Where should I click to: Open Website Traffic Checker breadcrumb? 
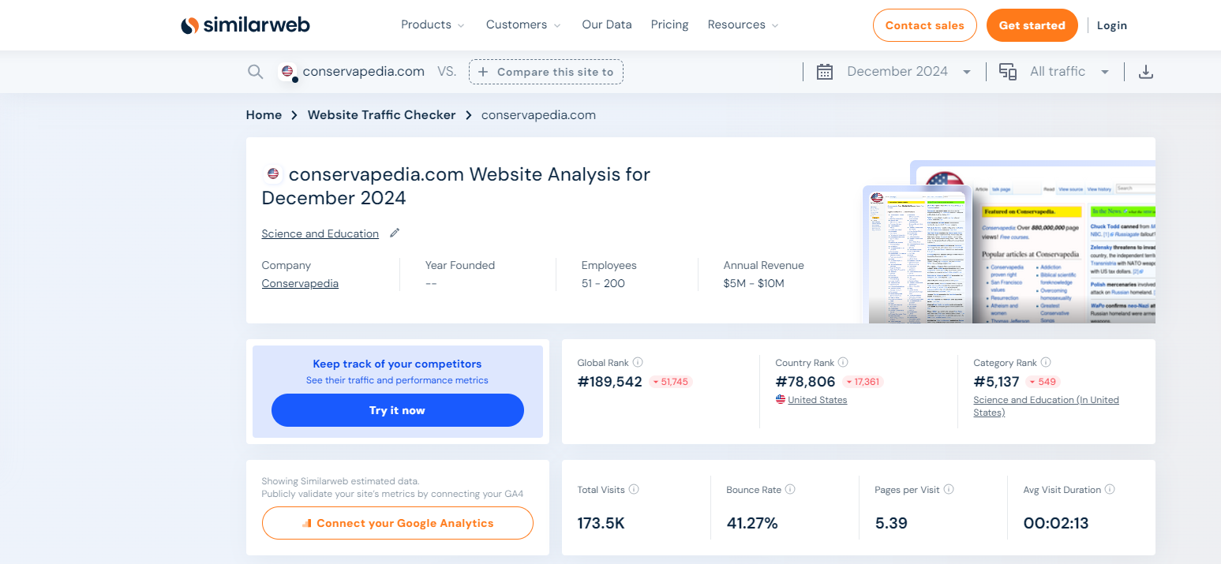click(382, 115)
